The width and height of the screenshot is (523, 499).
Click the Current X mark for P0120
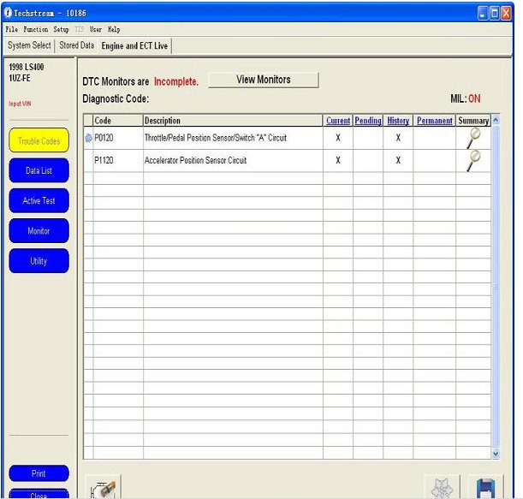[x=338, y=138]
